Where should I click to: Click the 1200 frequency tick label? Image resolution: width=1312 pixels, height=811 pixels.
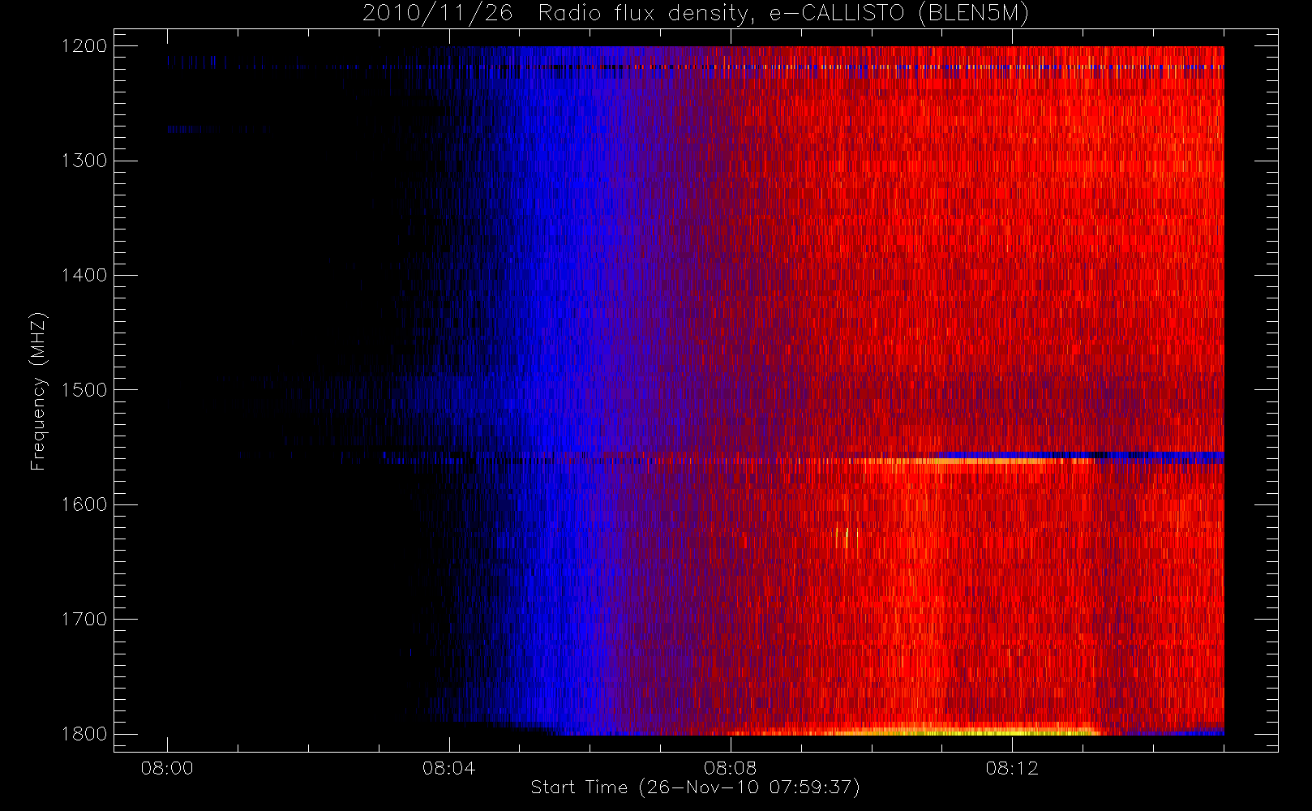[x=84, y=46]
